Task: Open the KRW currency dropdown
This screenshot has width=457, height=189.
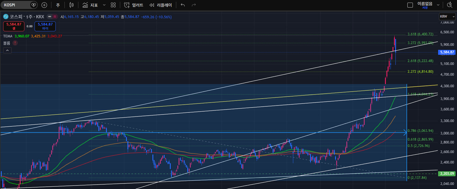Action: [x=447, y=17]
